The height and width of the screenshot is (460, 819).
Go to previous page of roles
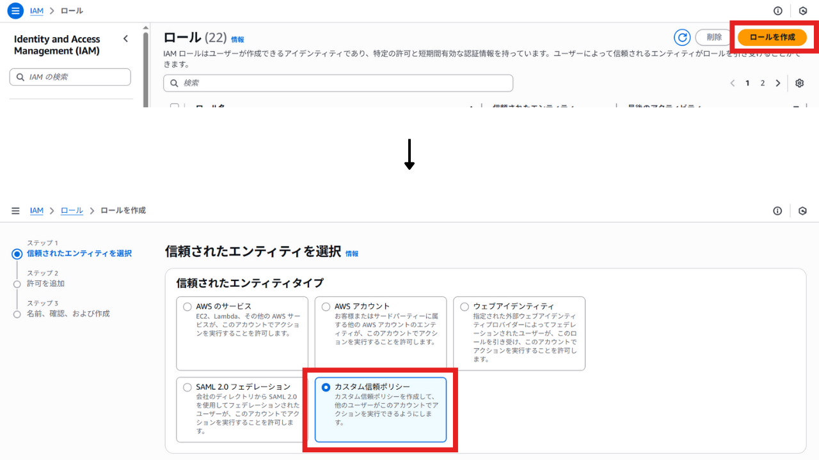733,83
